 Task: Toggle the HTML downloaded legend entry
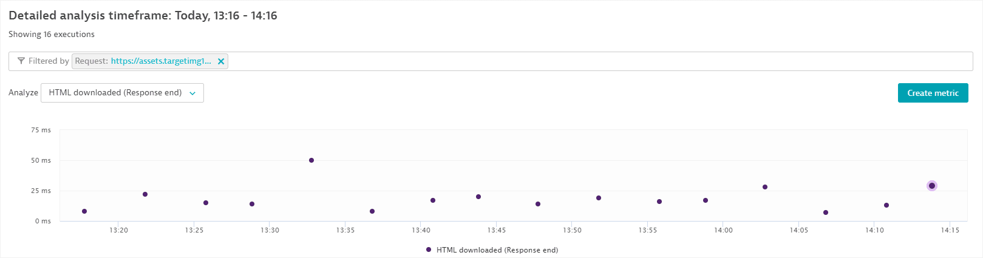click(492, 250)
